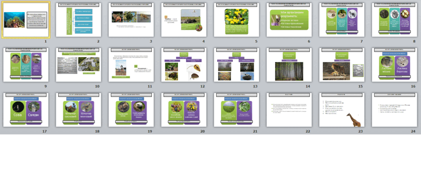
Task: Select slide 17 with Сова and Сапсан
Action: click(26, 110)
